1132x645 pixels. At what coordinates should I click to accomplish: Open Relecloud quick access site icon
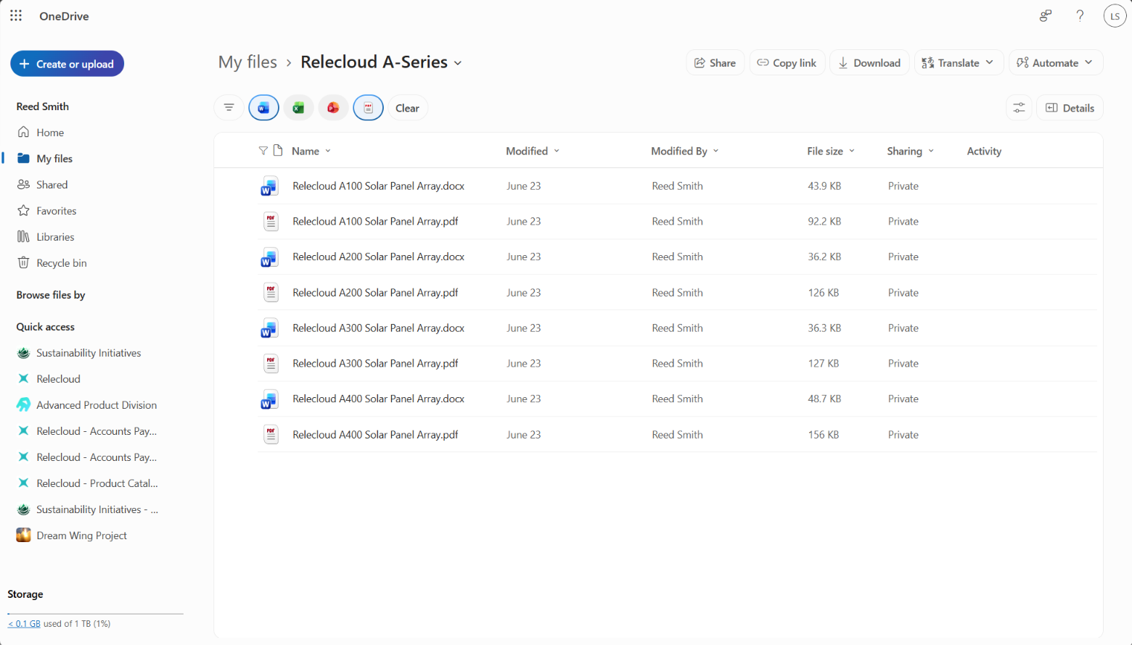click(23, 379)
